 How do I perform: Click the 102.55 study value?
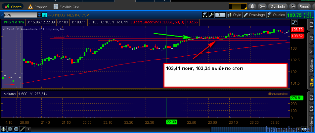click(193, 22)
